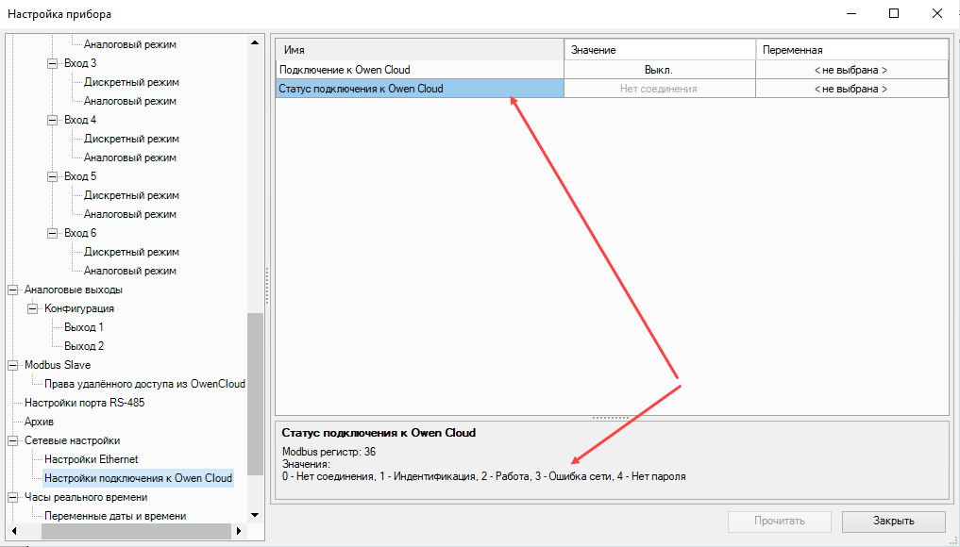Click the Выкл. value cell

tap(659, 70)
